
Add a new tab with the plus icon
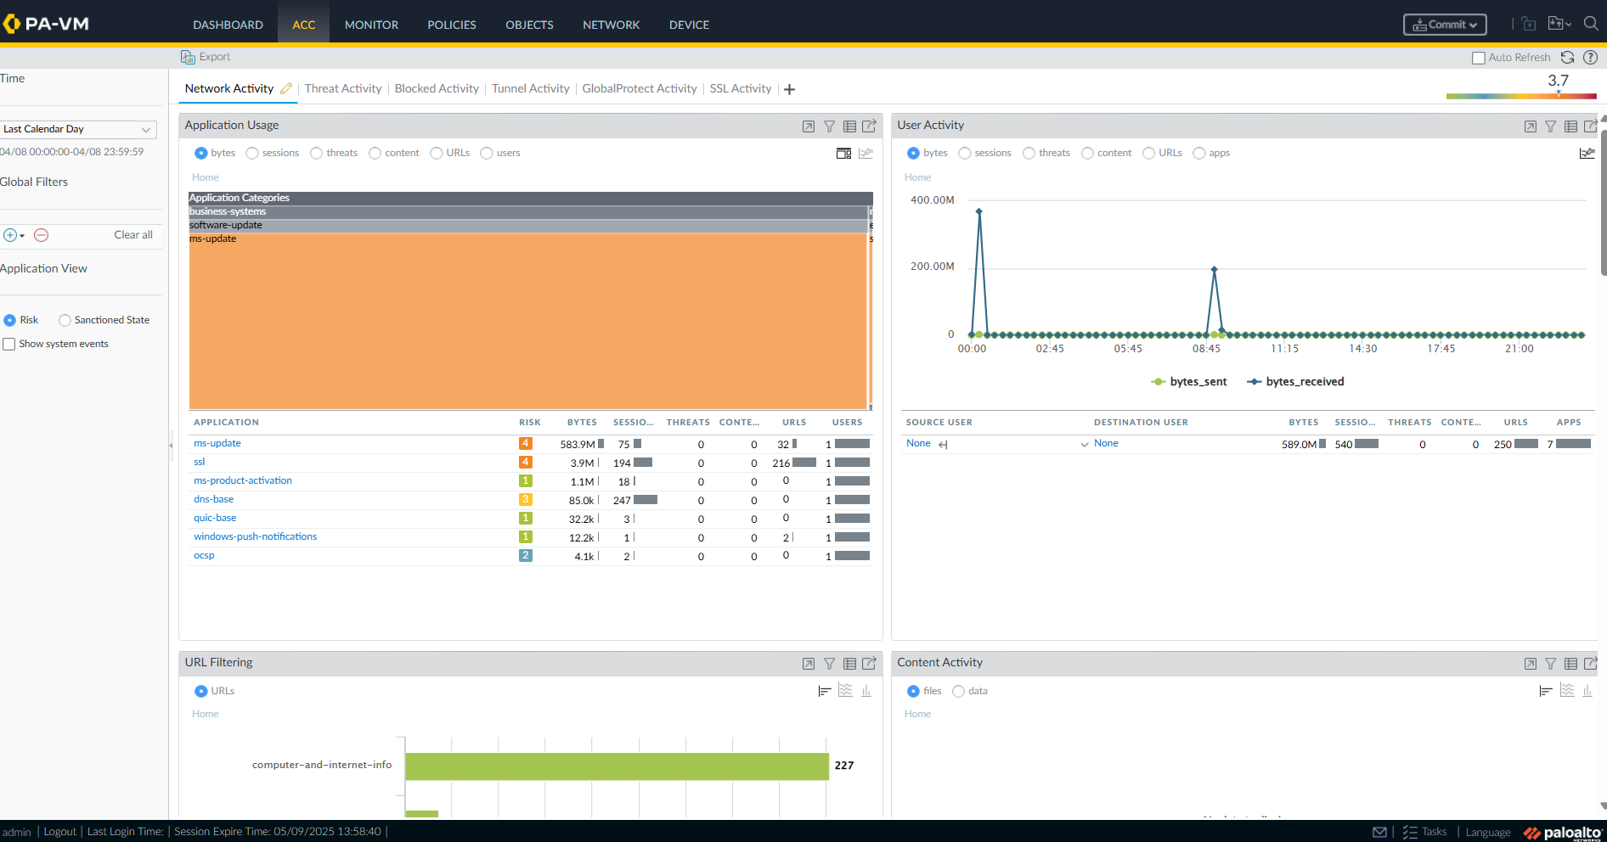tap(789, 90)
